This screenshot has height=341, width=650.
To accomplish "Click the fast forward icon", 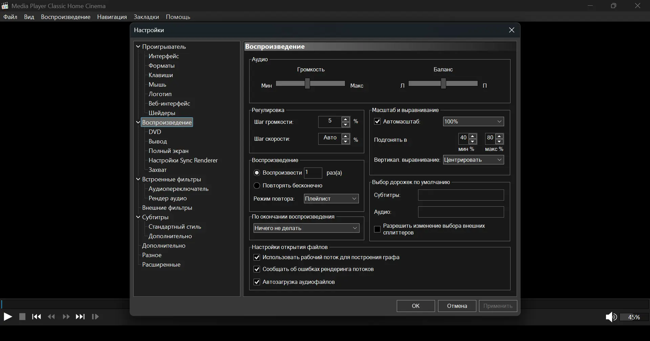I will coord(66,317).
